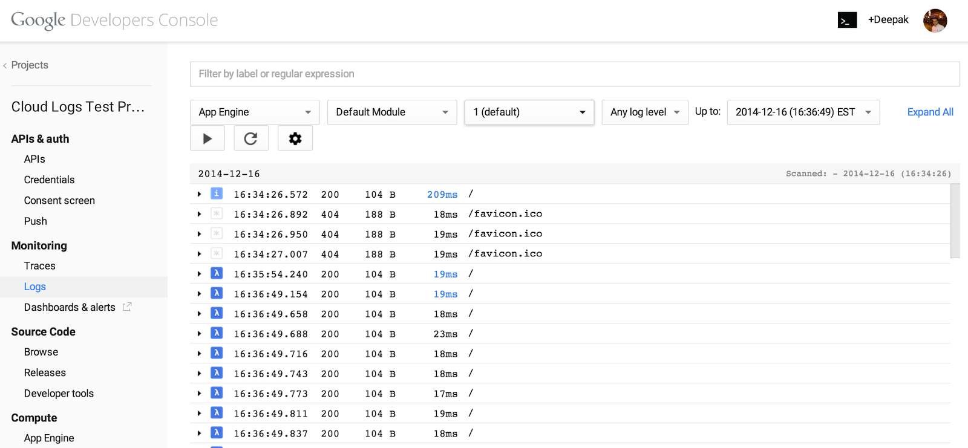Open the Cloud Shell terminal icon
The height and width of the screenshot is (448, 968).
(x=847, y=20)
